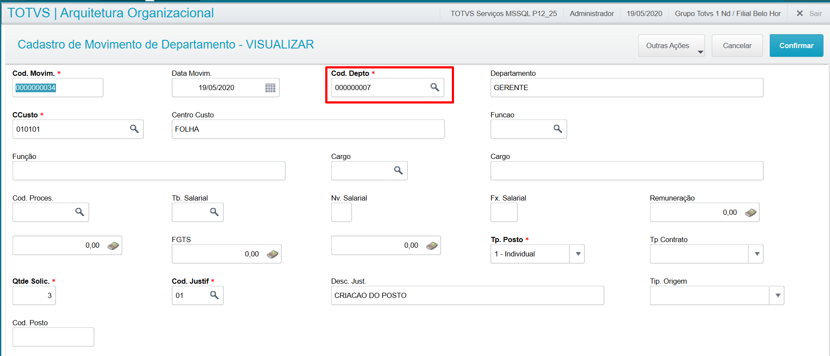Click the X icon beside Sair
The image size is (830, 356).
pyautogui.click(x=800, y=13)
